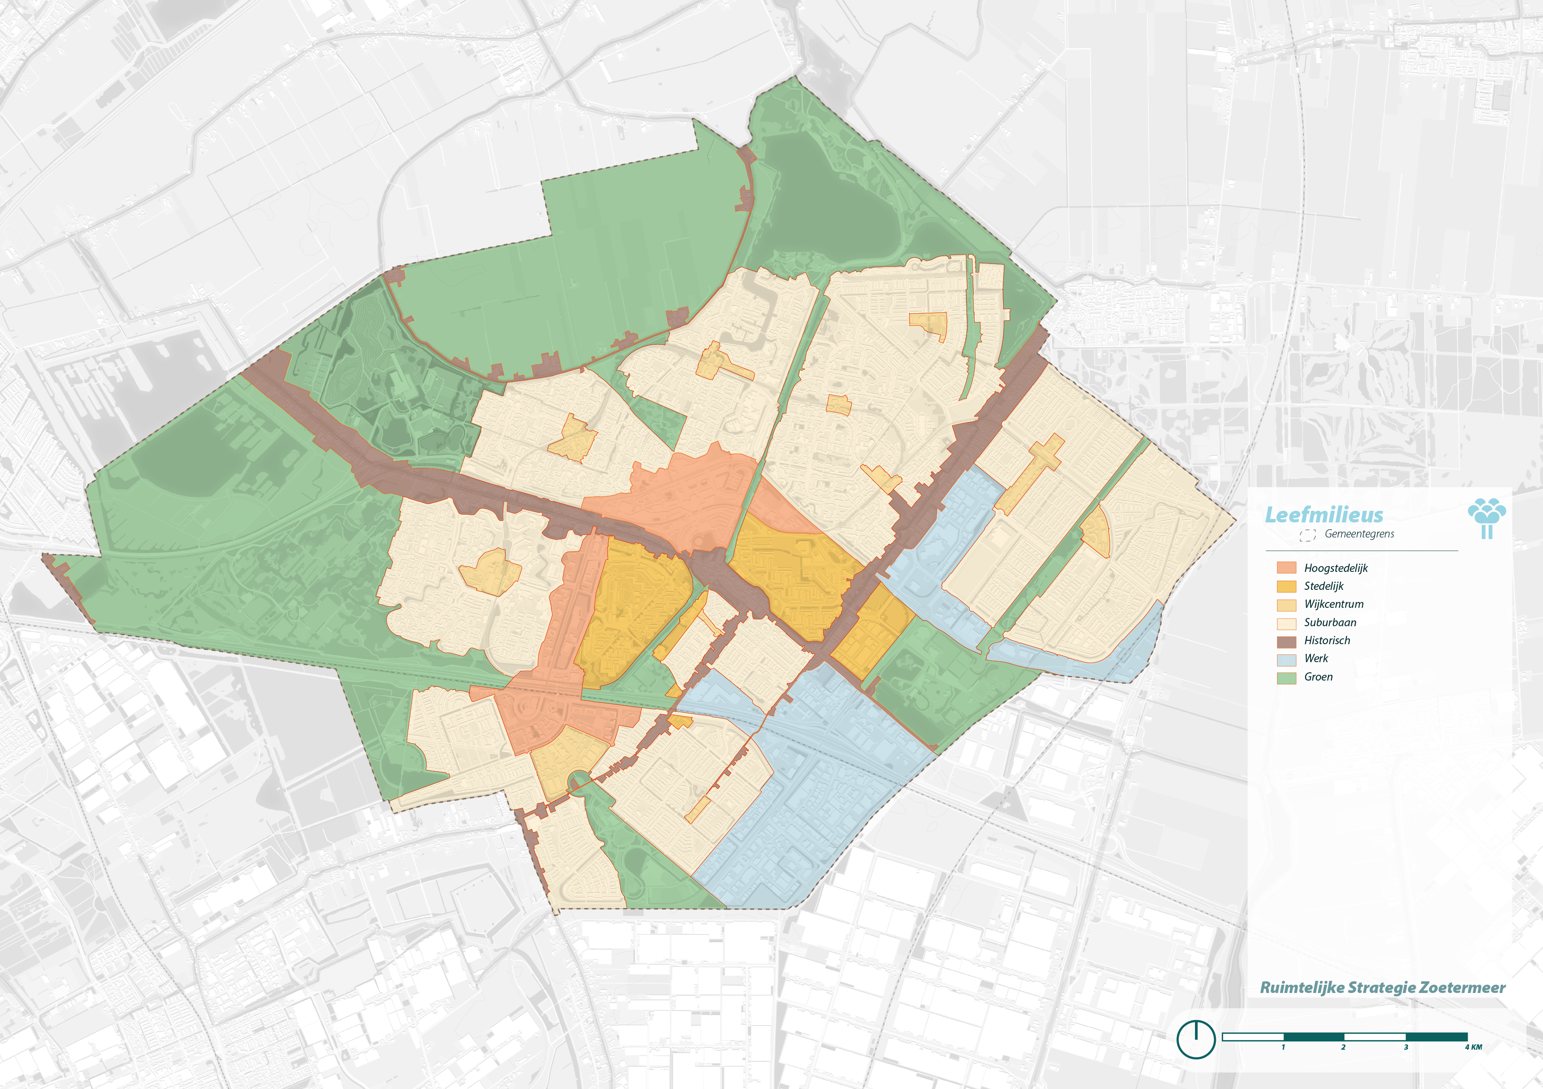
Task: Click the Wijkcentrum text label
Action: coord(1333,604)
